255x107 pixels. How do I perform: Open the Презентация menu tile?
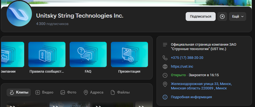pos(130,54)
